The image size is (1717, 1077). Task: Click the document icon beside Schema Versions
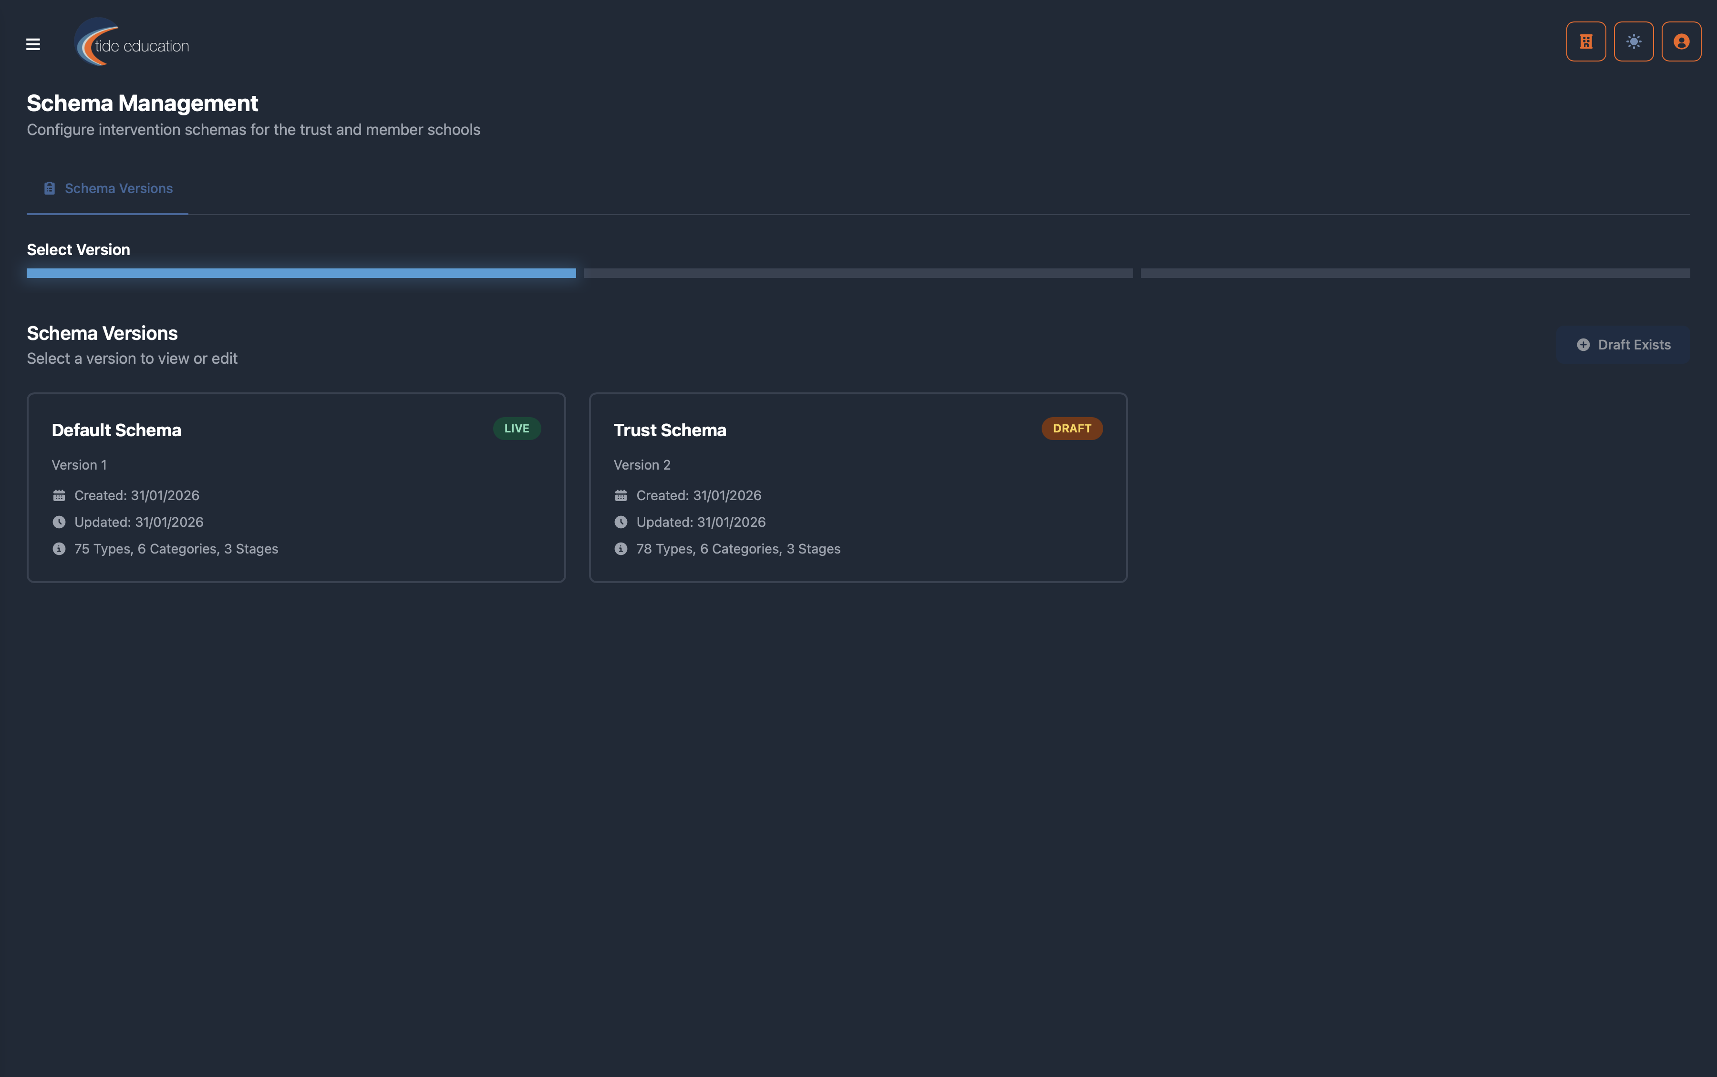(x=49, y=188)
